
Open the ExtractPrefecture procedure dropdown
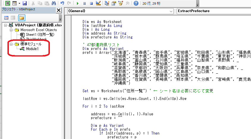(x=213, y=11)
